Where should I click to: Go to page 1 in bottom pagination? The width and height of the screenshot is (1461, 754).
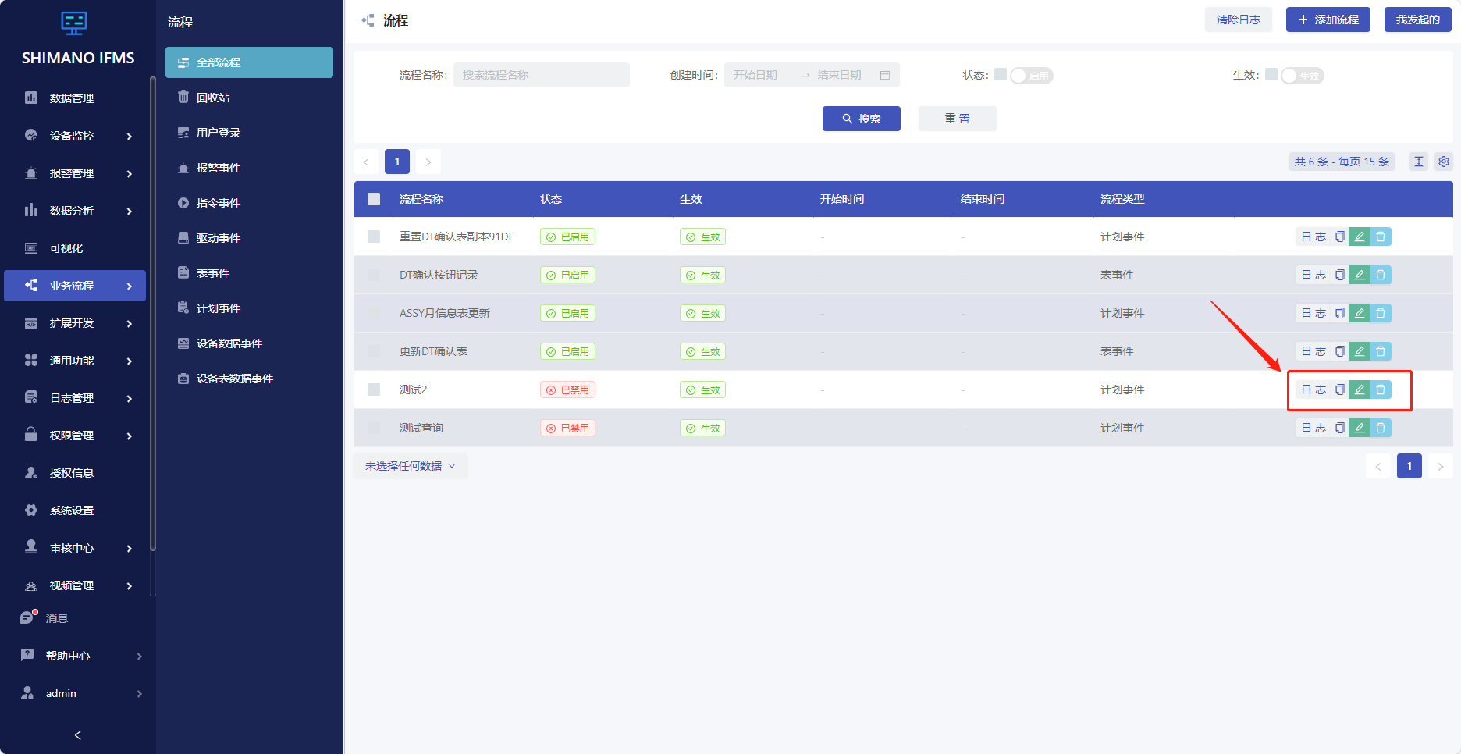(1409, 466)
